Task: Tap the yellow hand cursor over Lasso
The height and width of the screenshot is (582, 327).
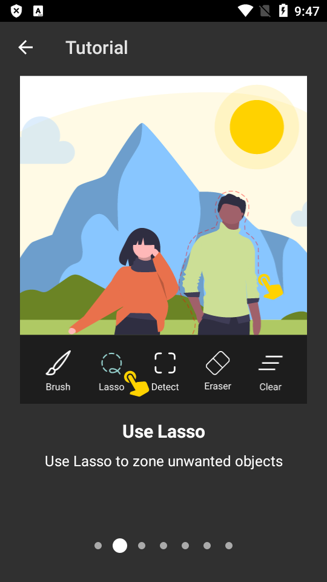Action: (136, 383)
